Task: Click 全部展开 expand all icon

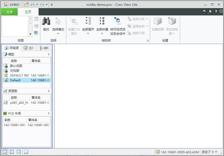Action: [88, 22]
